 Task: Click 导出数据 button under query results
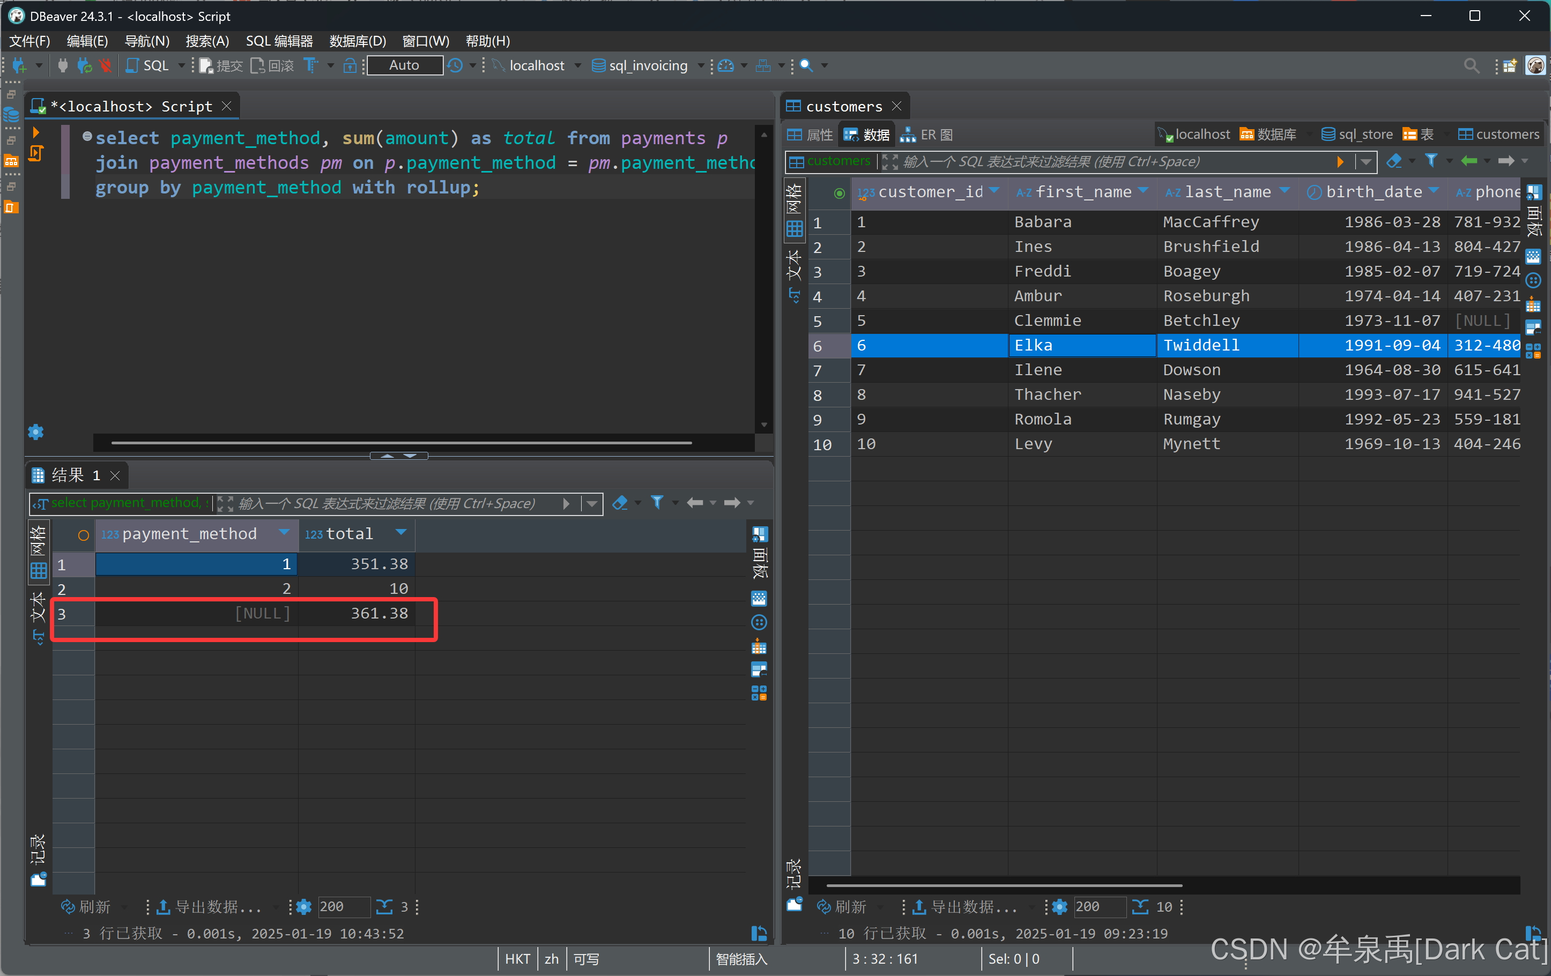click(210, 906)
